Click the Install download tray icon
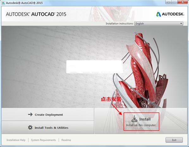Screen dimensions: 189x147 pyautogui.click(x=134, y=119)
